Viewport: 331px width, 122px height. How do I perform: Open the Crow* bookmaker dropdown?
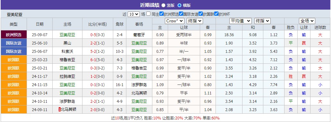pos(174,21)
